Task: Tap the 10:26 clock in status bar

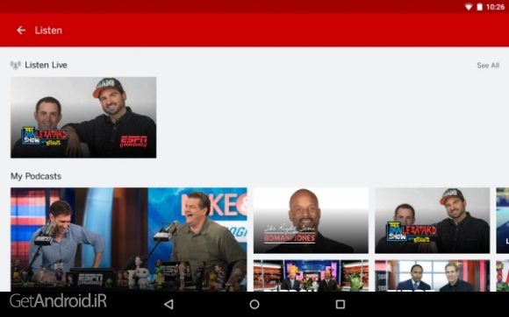Action: tap(495, 7)
